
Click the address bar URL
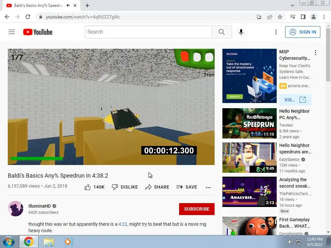point(83,17)
